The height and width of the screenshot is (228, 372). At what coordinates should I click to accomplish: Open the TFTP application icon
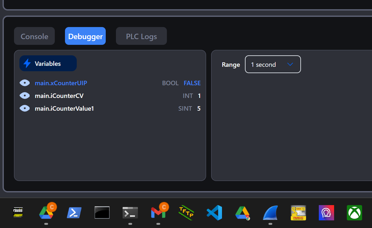tap(186, 213)
